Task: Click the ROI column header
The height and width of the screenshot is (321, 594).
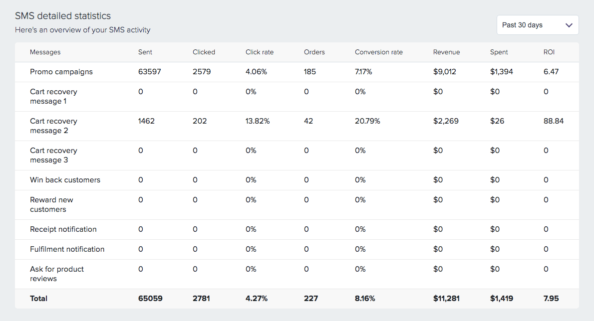Action: click(548, 52)
